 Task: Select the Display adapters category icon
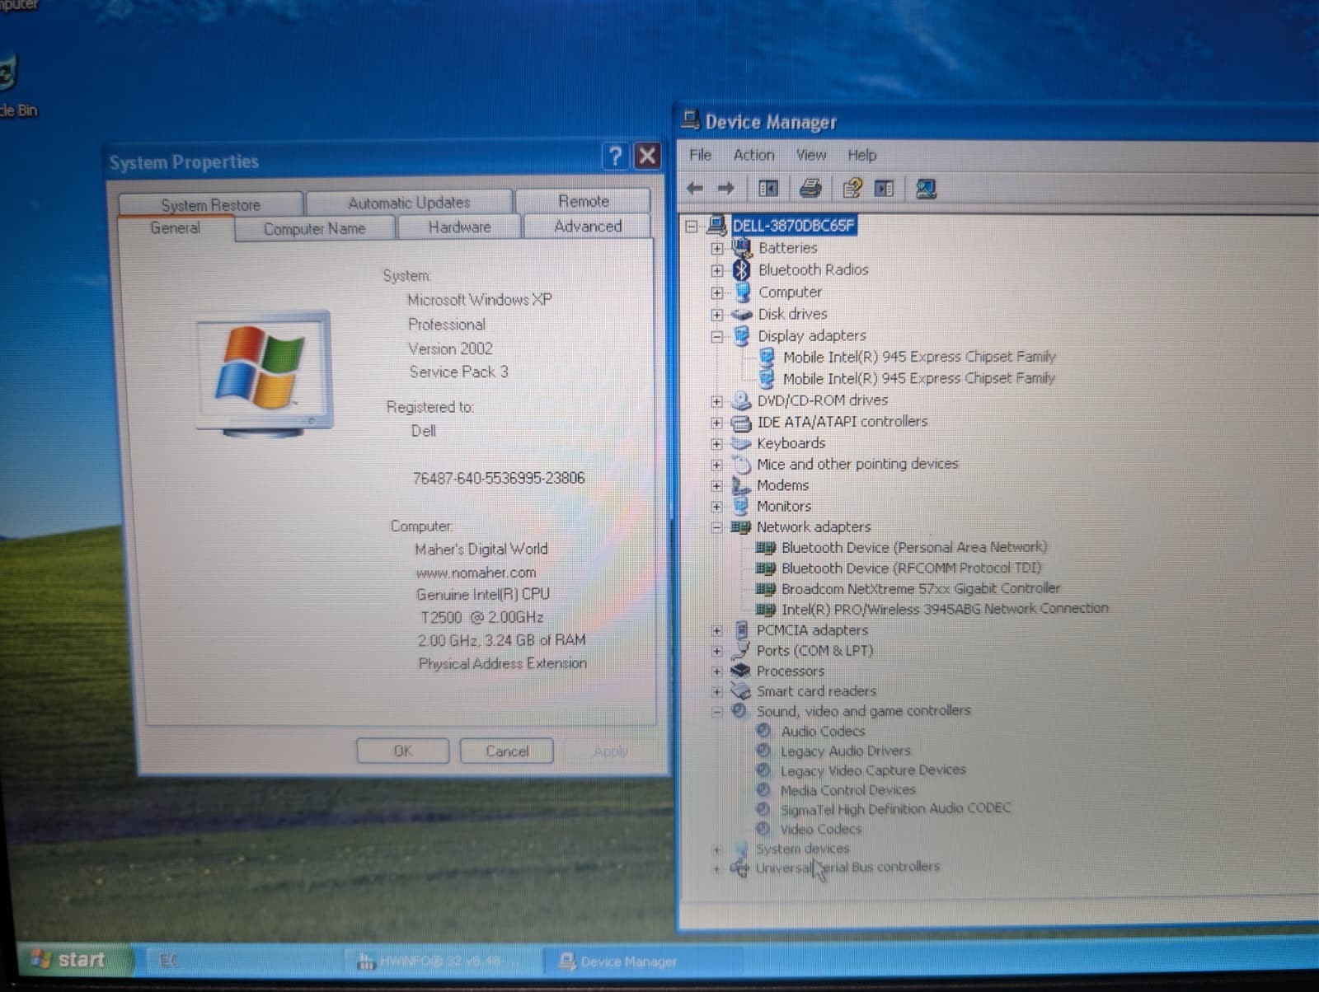742,335
